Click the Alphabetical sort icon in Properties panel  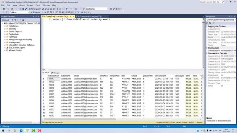pos(210,23)
